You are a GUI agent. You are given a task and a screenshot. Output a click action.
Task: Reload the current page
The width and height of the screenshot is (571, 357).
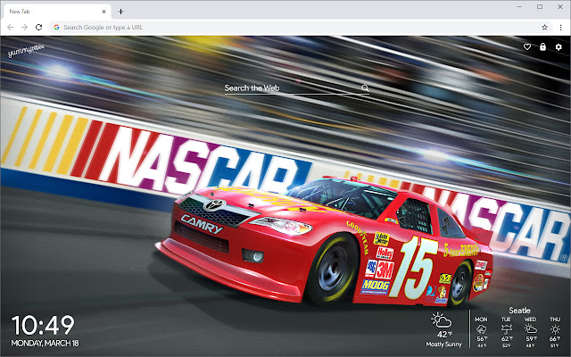click(x=39, y=28)
